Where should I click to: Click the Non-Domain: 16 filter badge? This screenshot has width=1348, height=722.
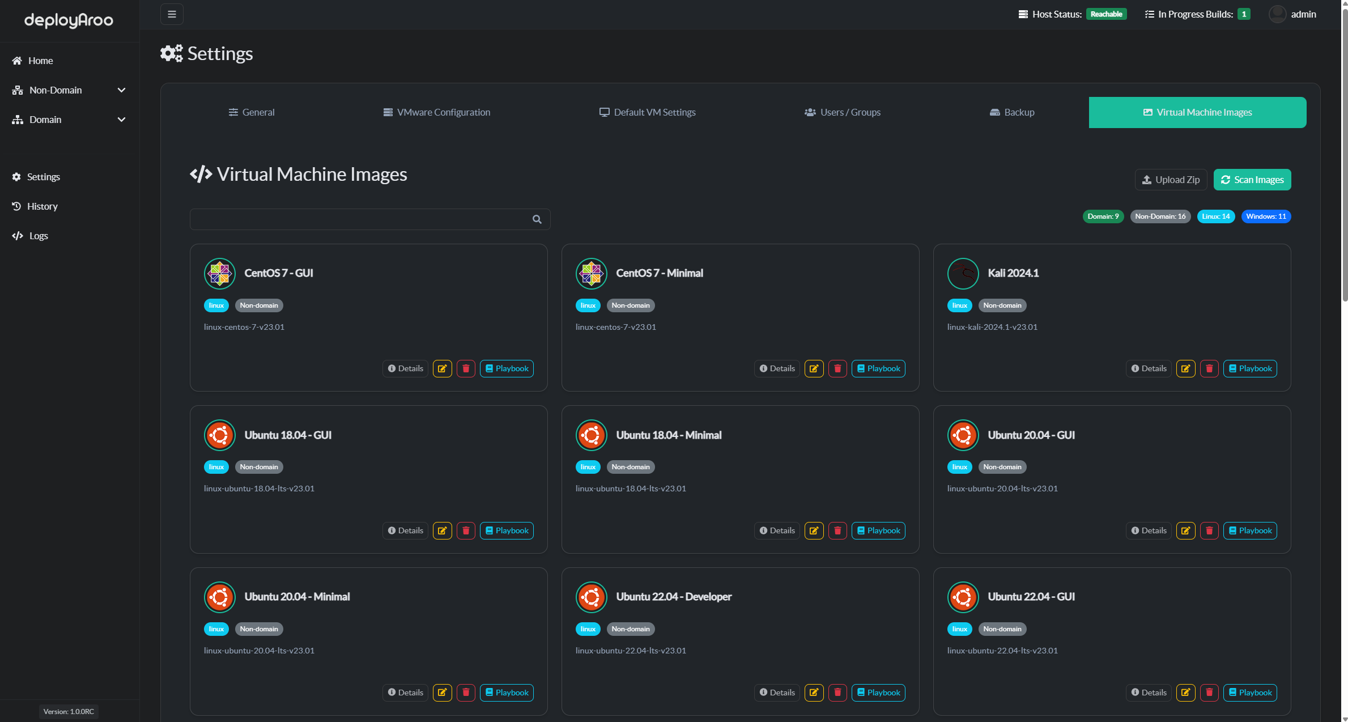tap(1159, 216)
